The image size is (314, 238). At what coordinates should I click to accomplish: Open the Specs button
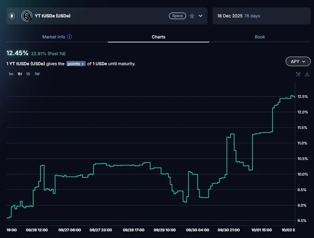click(x=177, y=16)
